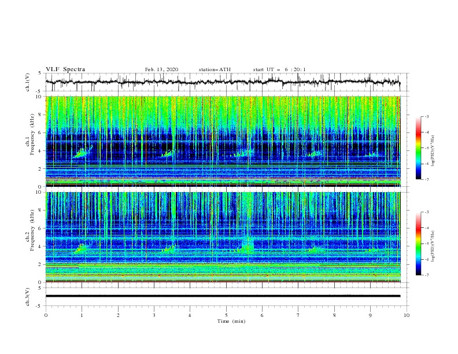The image size is (458, 354).
Task: Click the upper 'log(PSD)(V²/Hz)' colorbar label
Action: pyautogui.click(x=433, y=151)
